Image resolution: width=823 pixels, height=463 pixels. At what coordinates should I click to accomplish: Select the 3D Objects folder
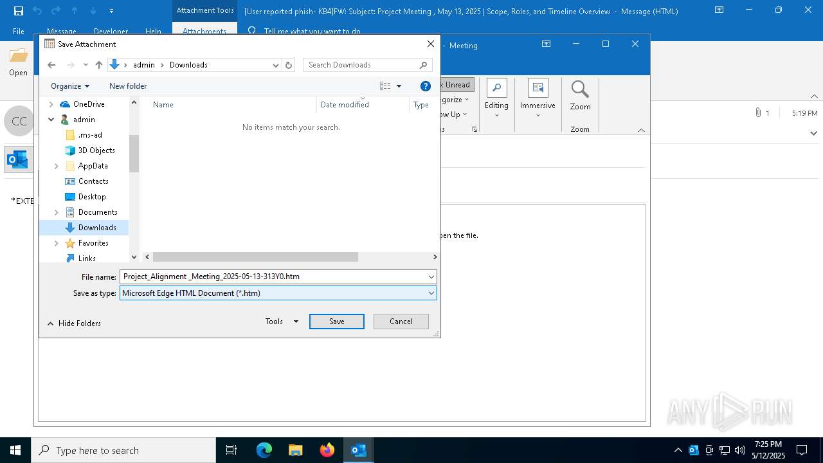point(96,150)
